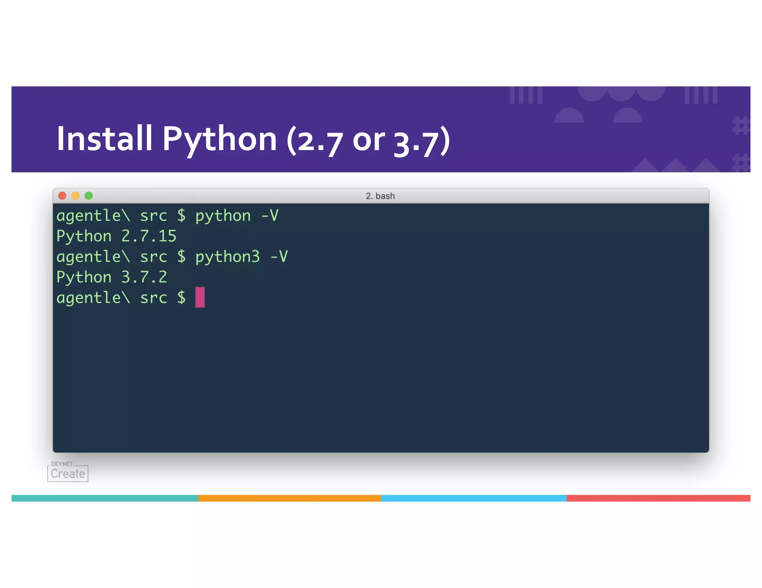The width and height of the screenshot is (762, 588).
Task: Minimize the terminal with the yellow button
Action: click(76, 196)
